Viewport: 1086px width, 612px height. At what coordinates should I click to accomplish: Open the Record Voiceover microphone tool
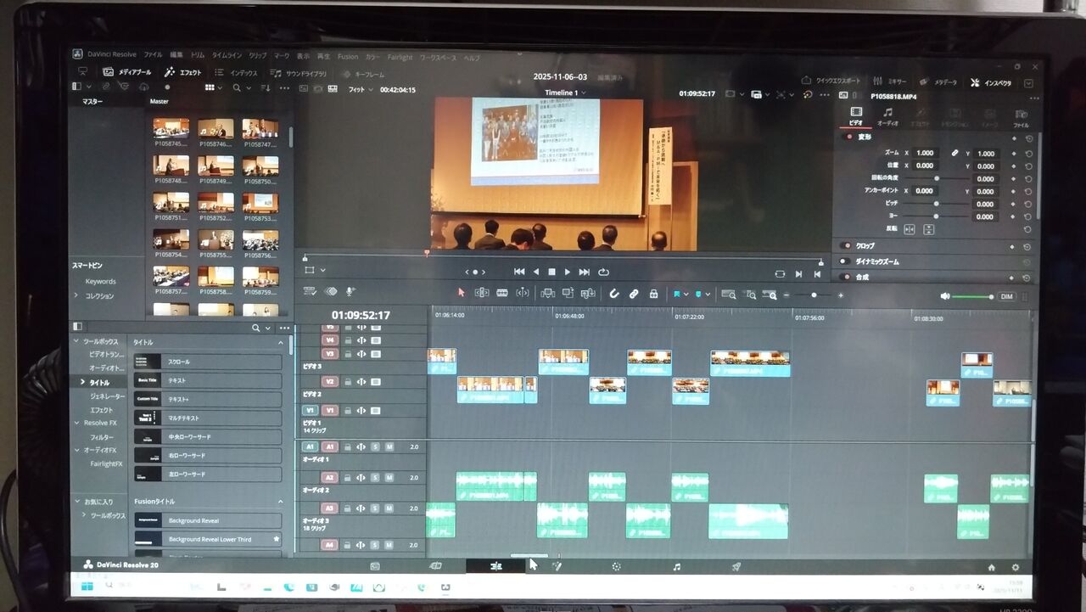click(350, 292)
